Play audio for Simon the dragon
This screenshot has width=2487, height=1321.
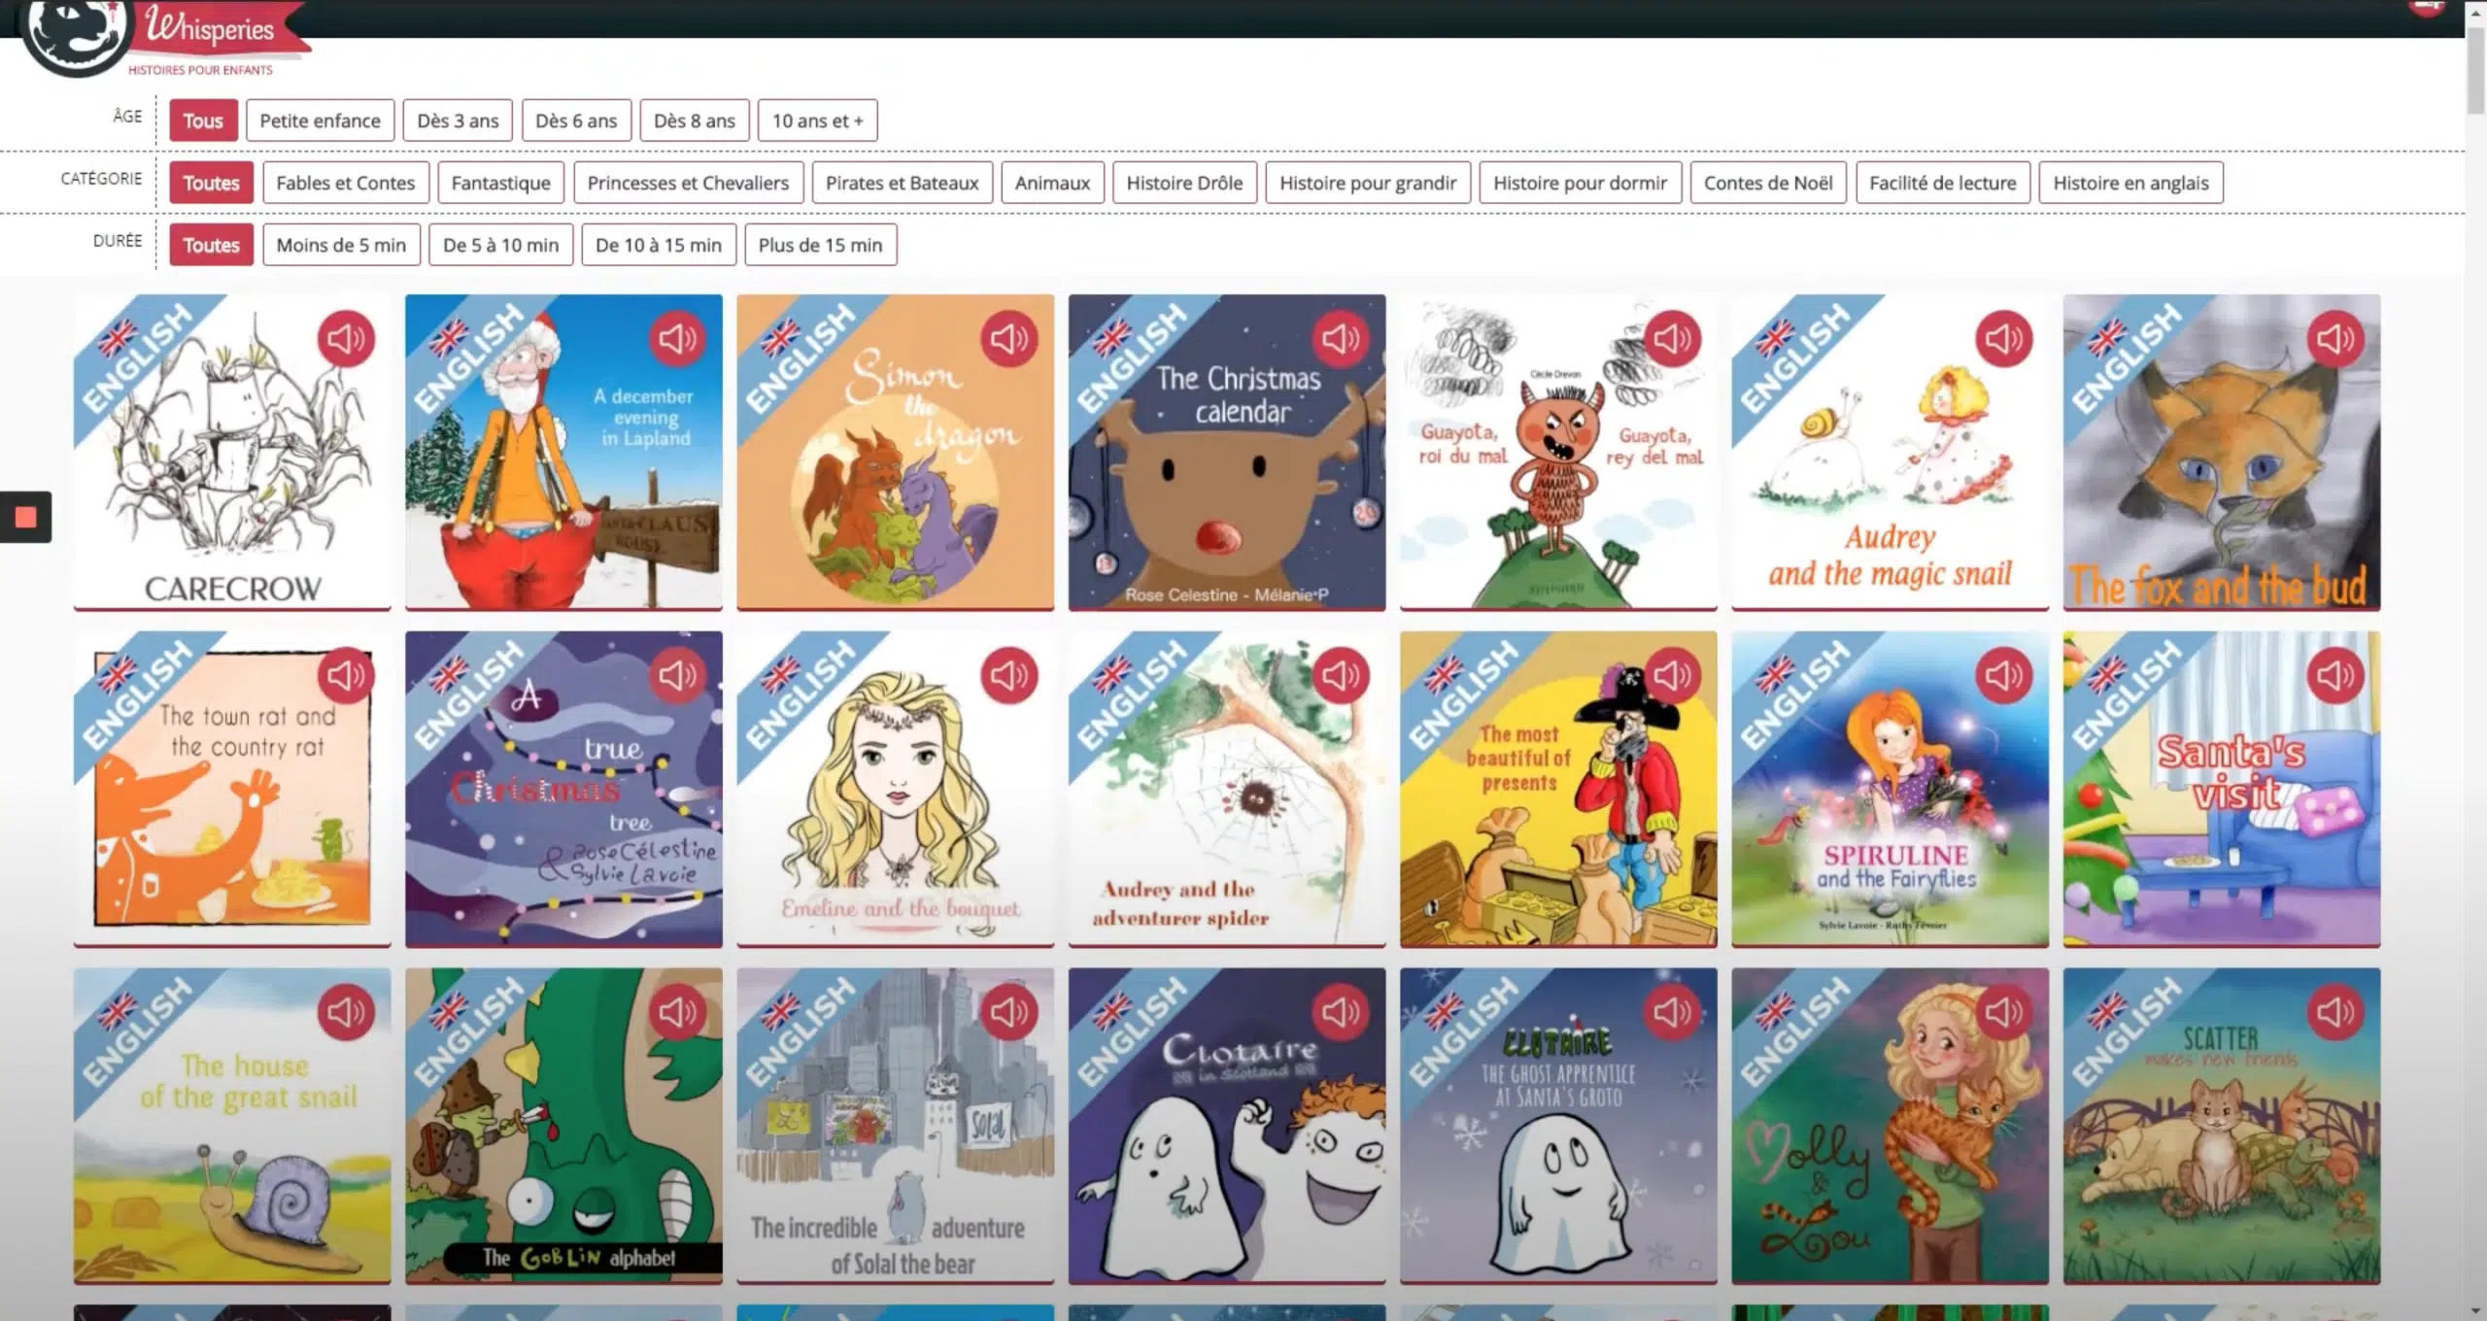point(1008,339)
